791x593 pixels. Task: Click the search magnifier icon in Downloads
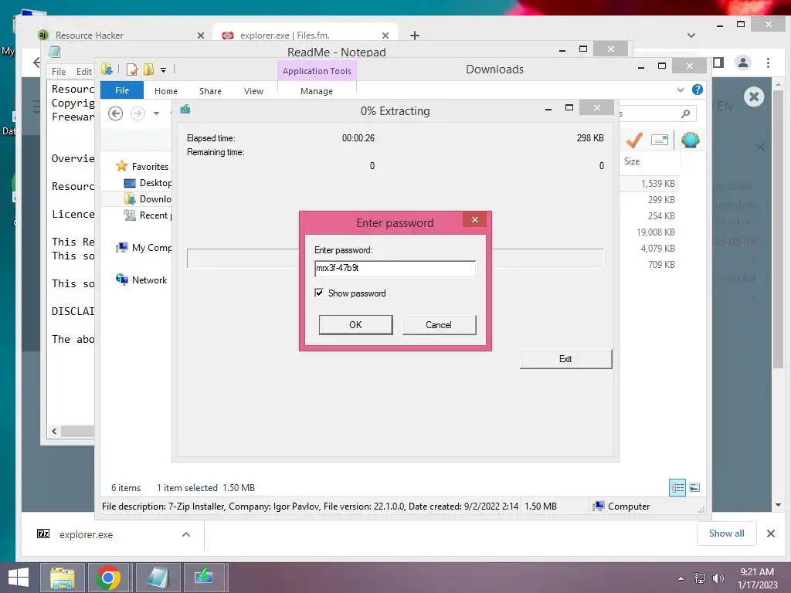pos(686,114)
